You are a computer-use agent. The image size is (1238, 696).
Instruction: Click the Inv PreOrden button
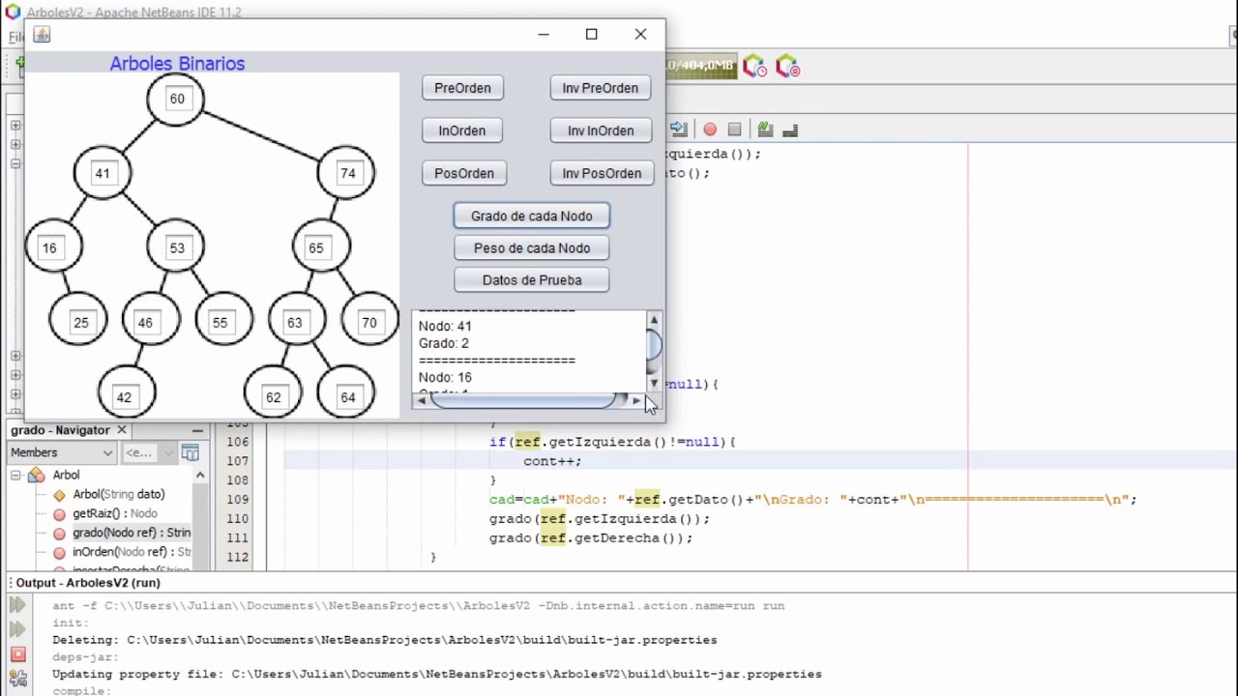(601, 88)
